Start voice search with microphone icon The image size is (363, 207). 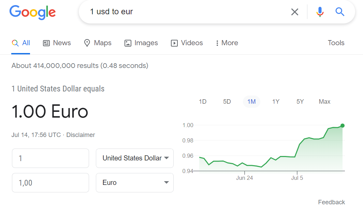(320, 12)
